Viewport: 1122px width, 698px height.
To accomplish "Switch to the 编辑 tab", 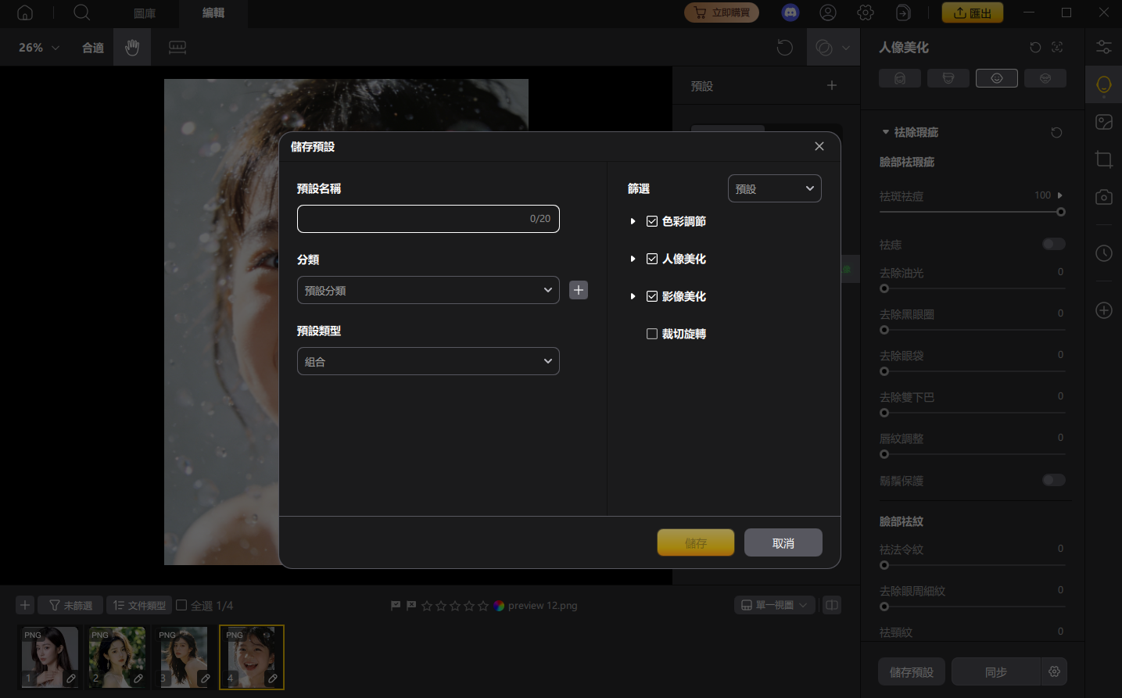I will (x=213, y=13).
